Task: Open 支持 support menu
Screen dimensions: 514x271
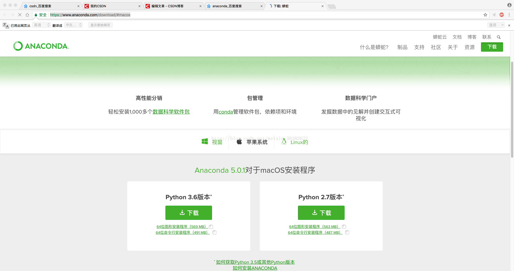Action: pos(419,47)
